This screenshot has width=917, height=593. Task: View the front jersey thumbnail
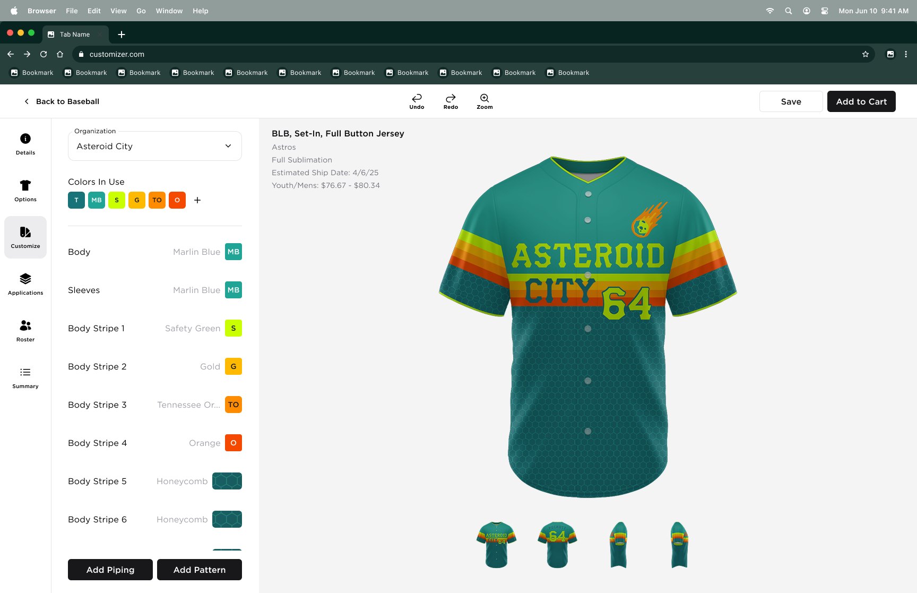(496, 545)
